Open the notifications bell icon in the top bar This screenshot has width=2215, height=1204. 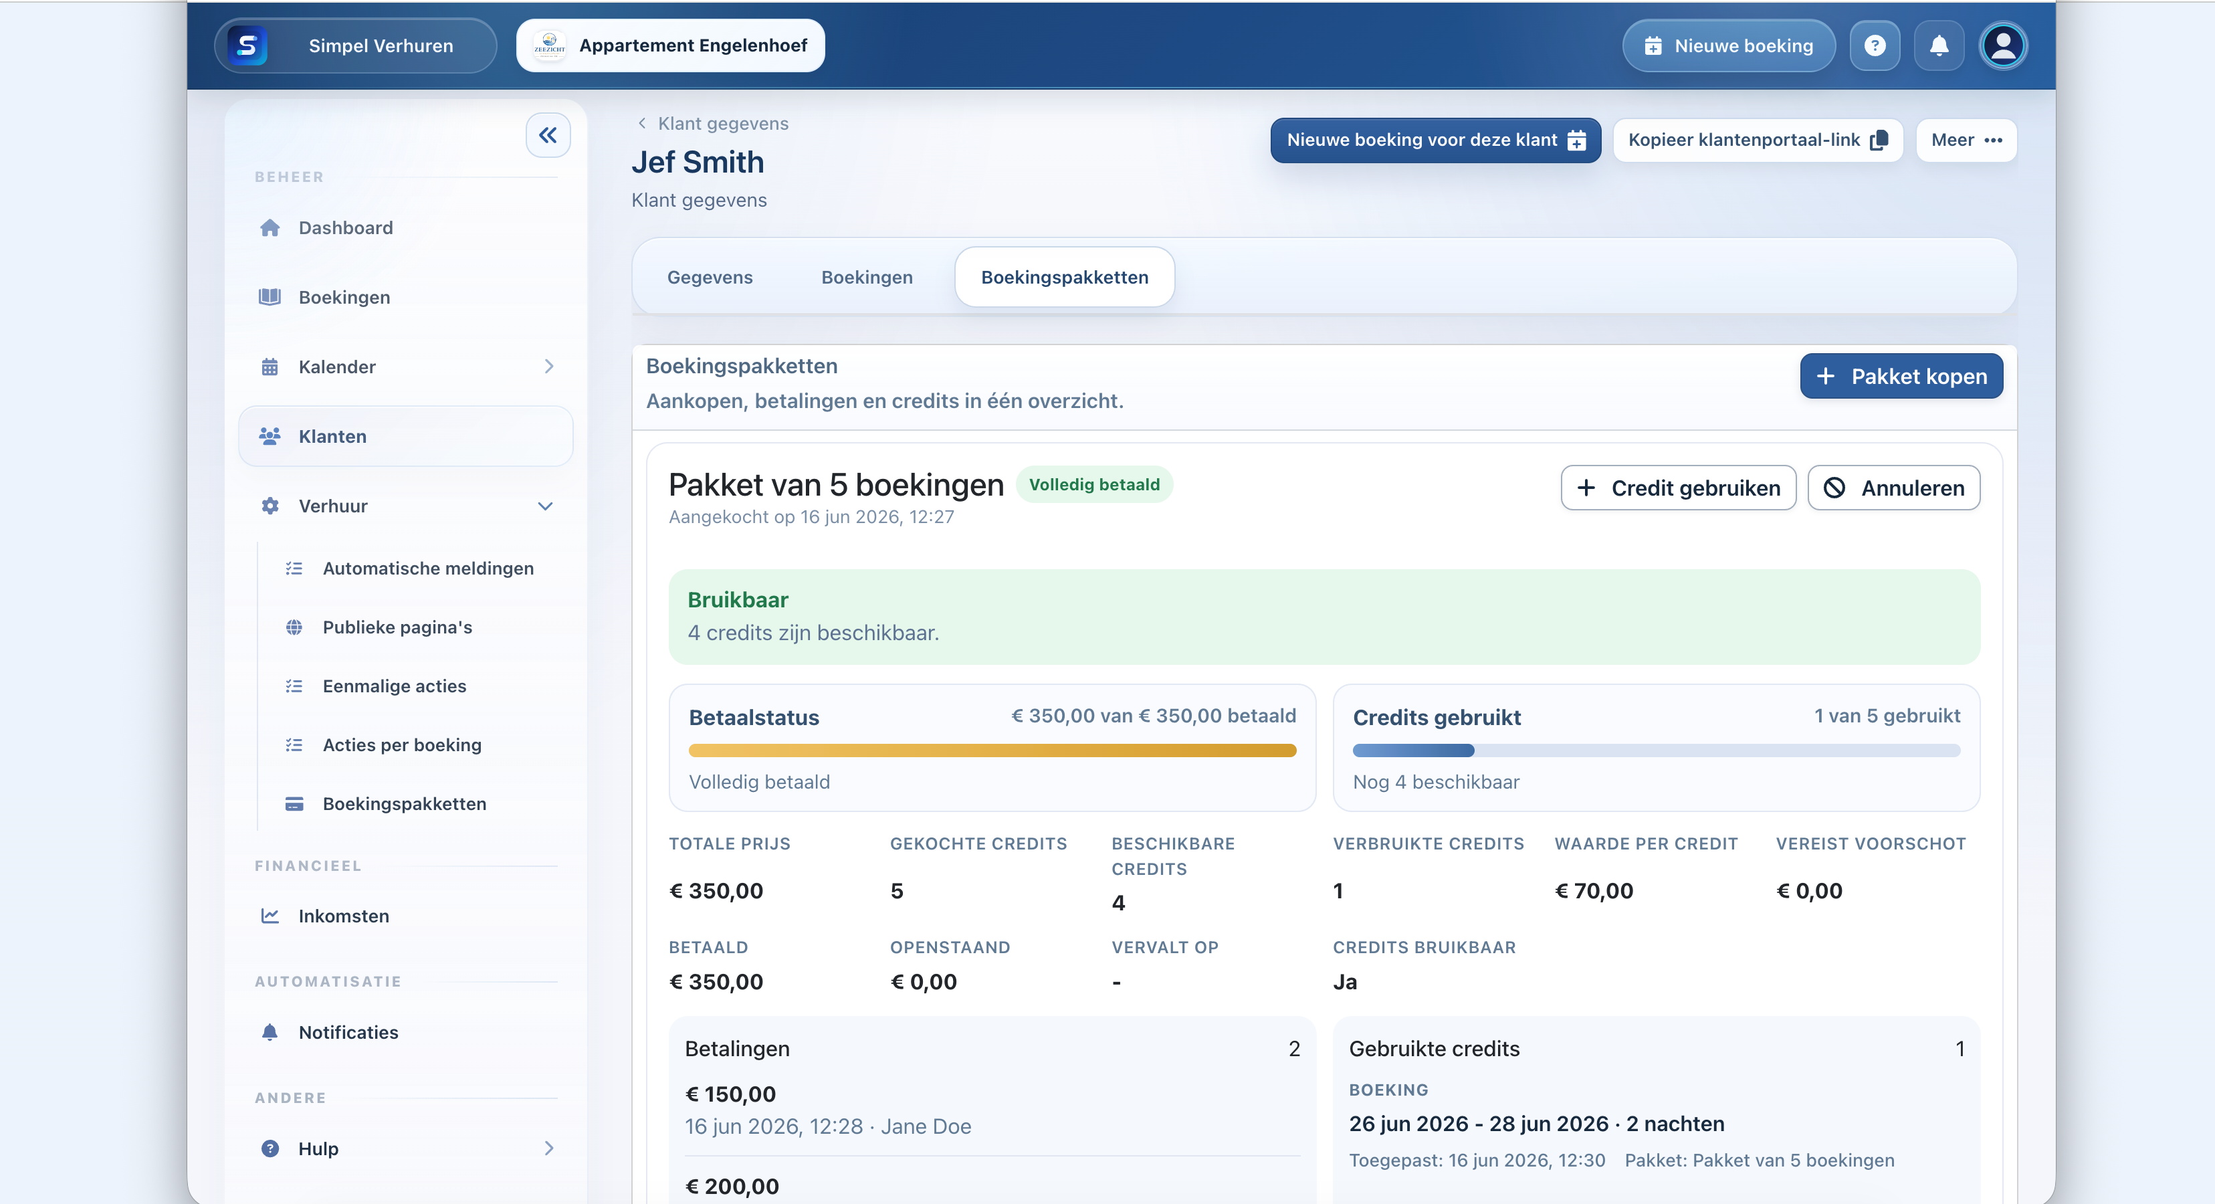click(x=1939, y=45)
